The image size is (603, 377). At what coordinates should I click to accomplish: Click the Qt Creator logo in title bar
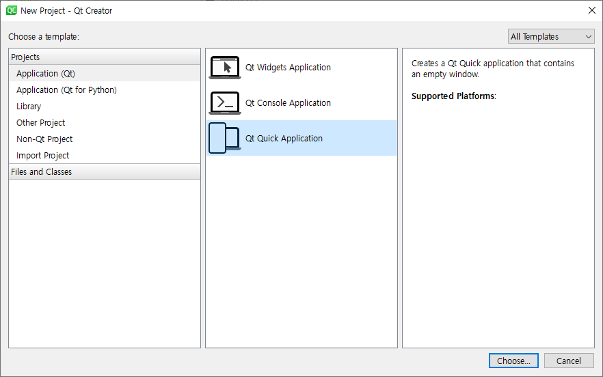[x=12, y=10]
